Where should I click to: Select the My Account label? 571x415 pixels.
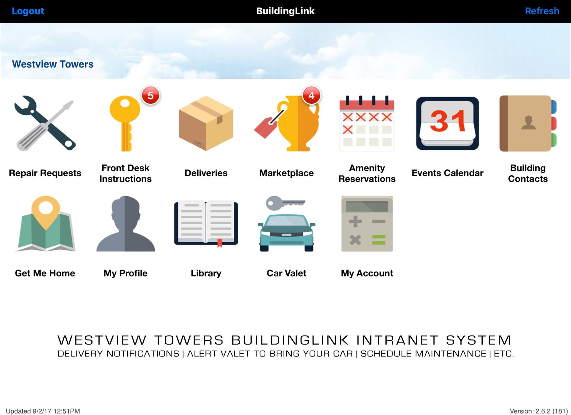coord(367,273)
